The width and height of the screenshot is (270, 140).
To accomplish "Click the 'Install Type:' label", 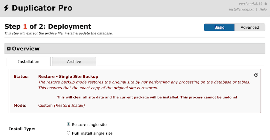I will (22, 129).
